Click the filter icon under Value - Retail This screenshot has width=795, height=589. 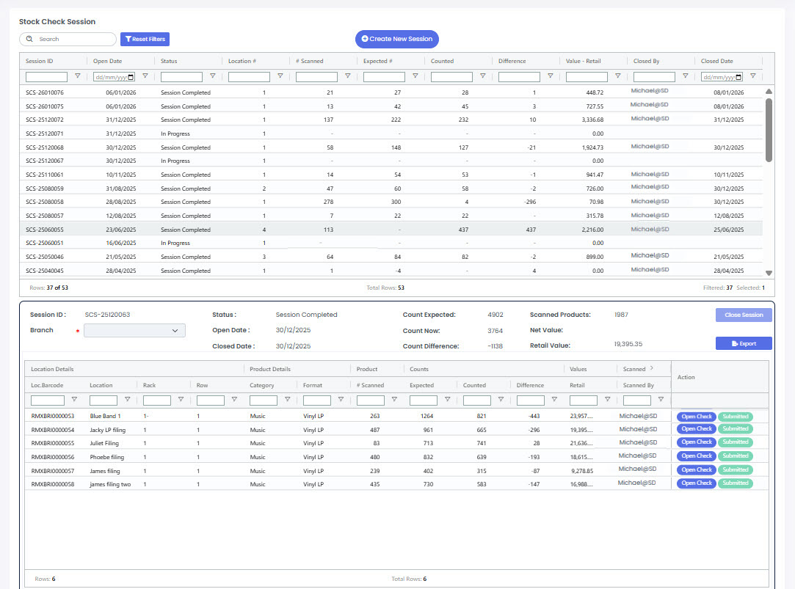[x=617, y=76]
